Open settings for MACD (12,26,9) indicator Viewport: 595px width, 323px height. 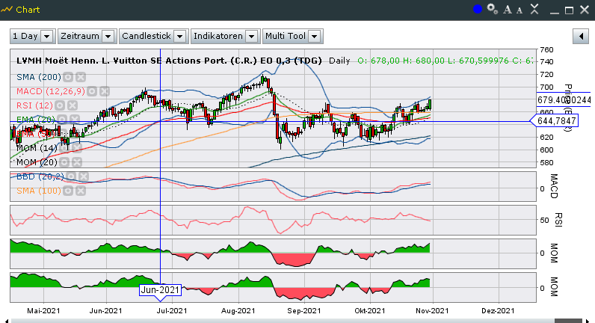(x=92, y=91)
